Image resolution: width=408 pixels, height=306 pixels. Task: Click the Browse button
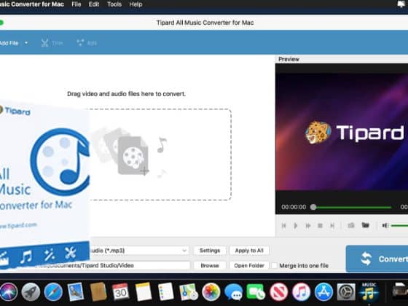point(210,265)
